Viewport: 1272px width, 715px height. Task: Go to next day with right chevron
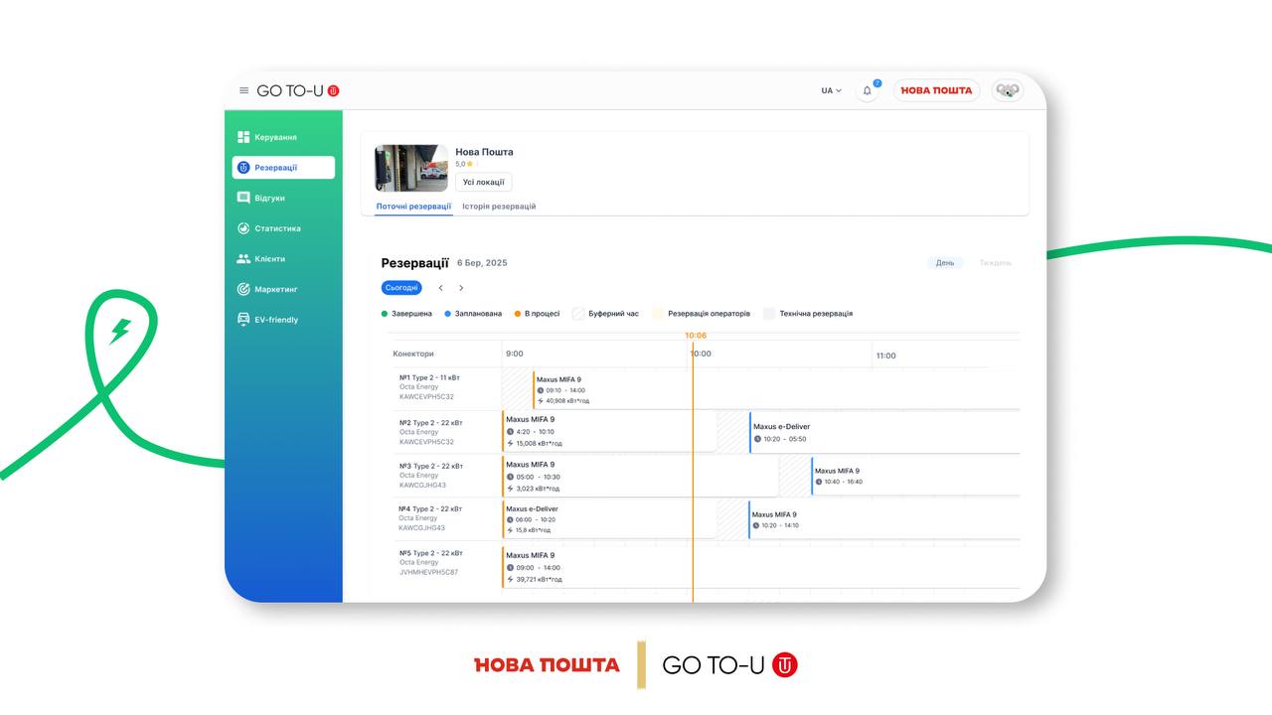tap(461, 288)
